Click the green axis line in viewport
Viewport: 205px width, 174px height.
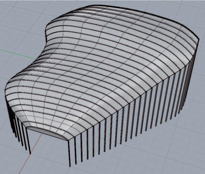click(x=18, y=54)
